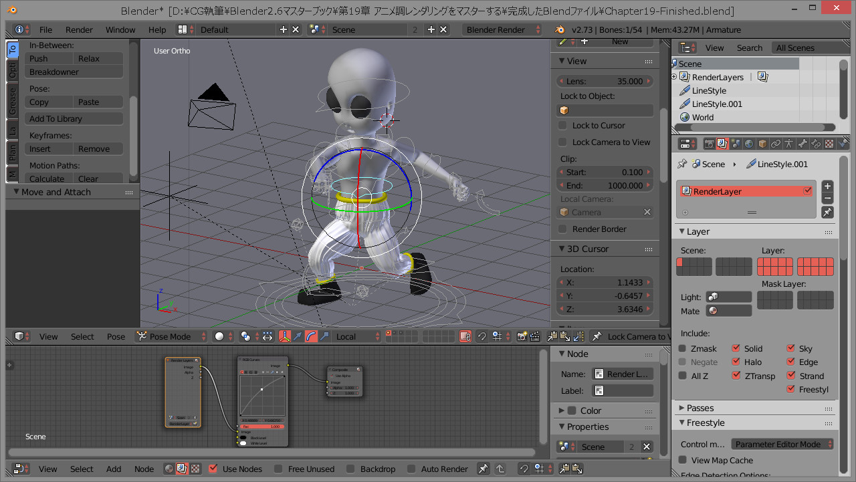Open the File menu

click(45, 29)
